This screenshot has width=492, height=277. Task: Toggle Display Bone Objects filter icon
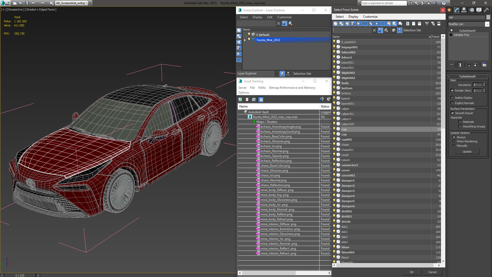pyautogui.click(x=383, y=24)
